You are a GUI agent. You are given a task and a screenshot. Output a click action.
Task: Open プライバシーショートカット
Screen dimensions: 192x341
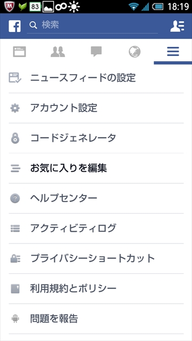96,258
